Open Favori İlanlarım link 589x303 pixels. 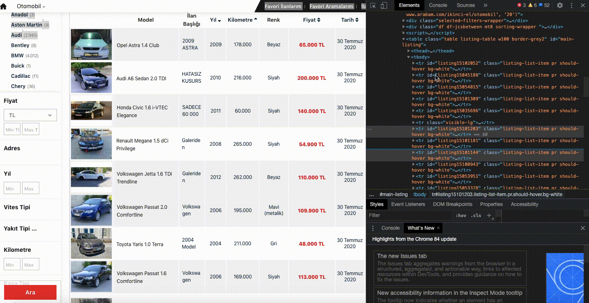[283, 6]
